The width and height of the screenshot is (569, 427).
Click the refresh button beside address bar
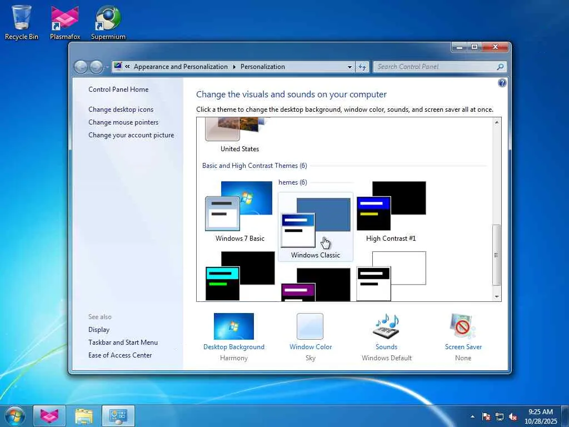362,67
